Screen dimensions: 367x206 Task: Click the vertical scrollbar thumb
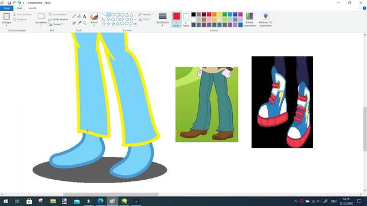[365, 129]
